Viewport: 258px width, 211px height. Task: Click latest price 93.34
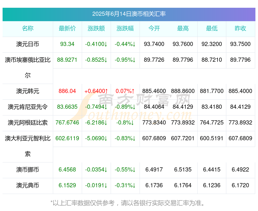click(67, 44)
